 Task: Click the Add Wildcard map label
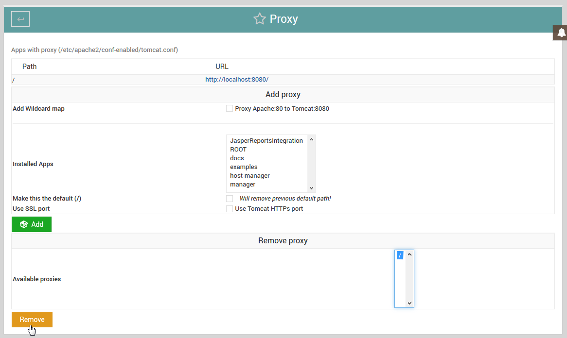pos(38,109)
